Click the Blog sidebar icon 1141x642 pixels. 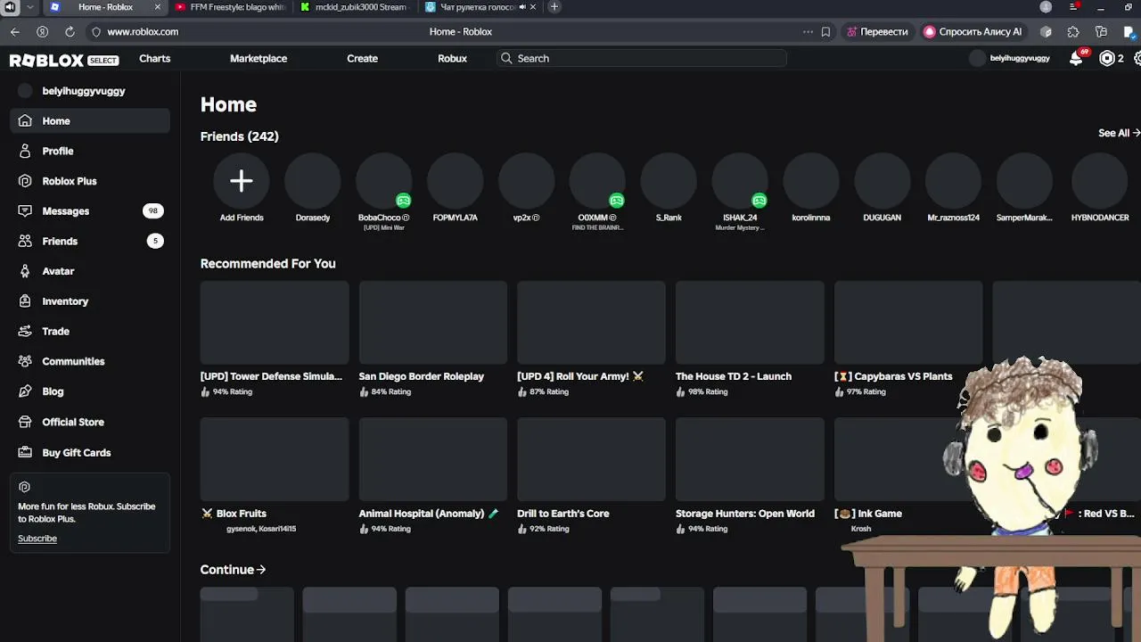(25, 391)
